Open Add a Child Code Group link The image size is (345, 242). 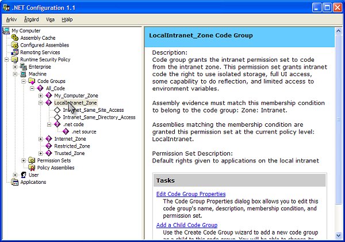[x=187, y=225]
